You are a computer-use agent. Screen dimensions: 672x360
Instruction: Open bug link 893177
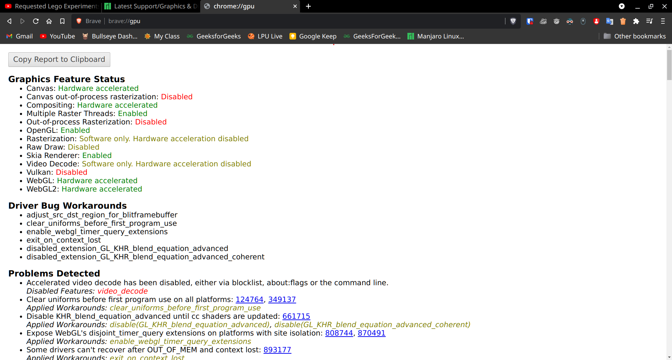click(x=277, y=350)
